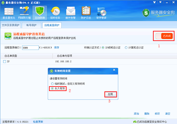The width and height of the screenshot is (177, 124).
Task: Toggle the 已关闭 remote desktop protection switch
Action: pos(164,36)
